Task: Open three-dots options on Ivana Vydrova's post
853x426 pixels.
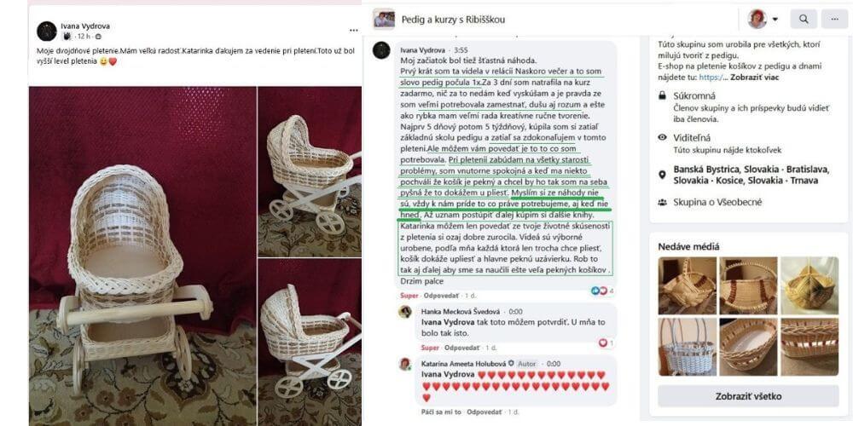Action: pos(354,31)
